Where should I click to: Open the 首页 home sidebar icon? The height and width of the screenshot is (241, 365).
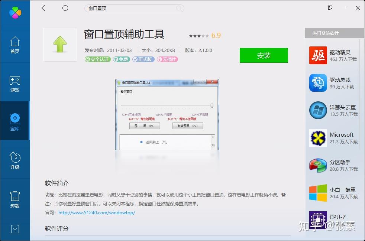15,45
